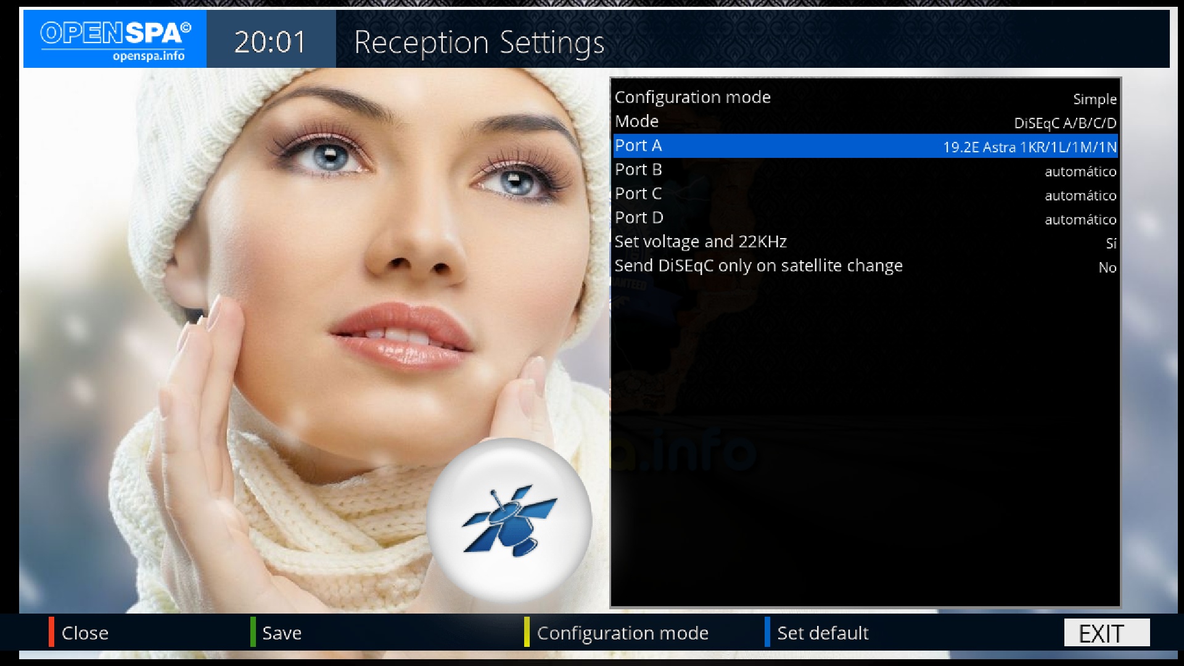Screen dimensions: 1184x666
Task: Toggle the DiSEqC satellite change No value
Action: pyautogui.click(x=1108, y=268)
